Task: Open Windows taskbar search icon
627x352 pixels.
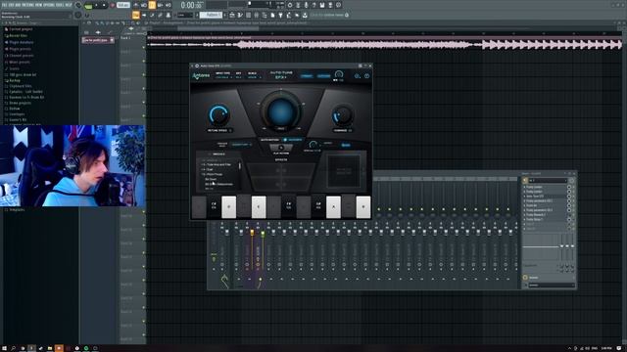Action: click(13, 348)
